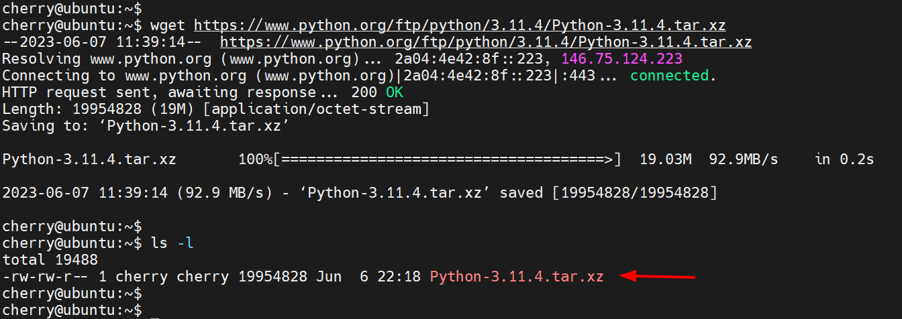Click the "[application/octet-stream]" content type
Screen dimensions: 902x319
[342, 109]
